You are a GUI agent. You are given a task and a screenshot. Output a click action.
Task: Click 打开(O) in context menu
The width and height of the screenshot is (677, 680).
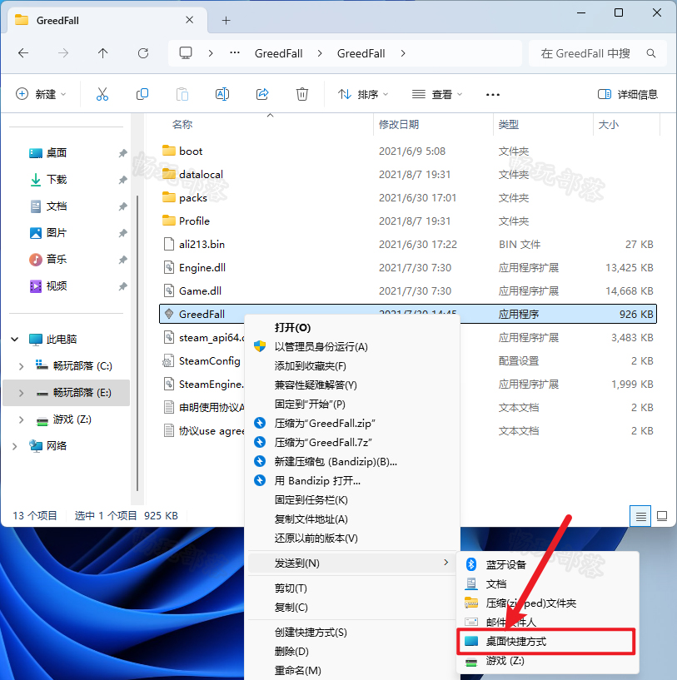pyautogui.click(x=292, y=328)
